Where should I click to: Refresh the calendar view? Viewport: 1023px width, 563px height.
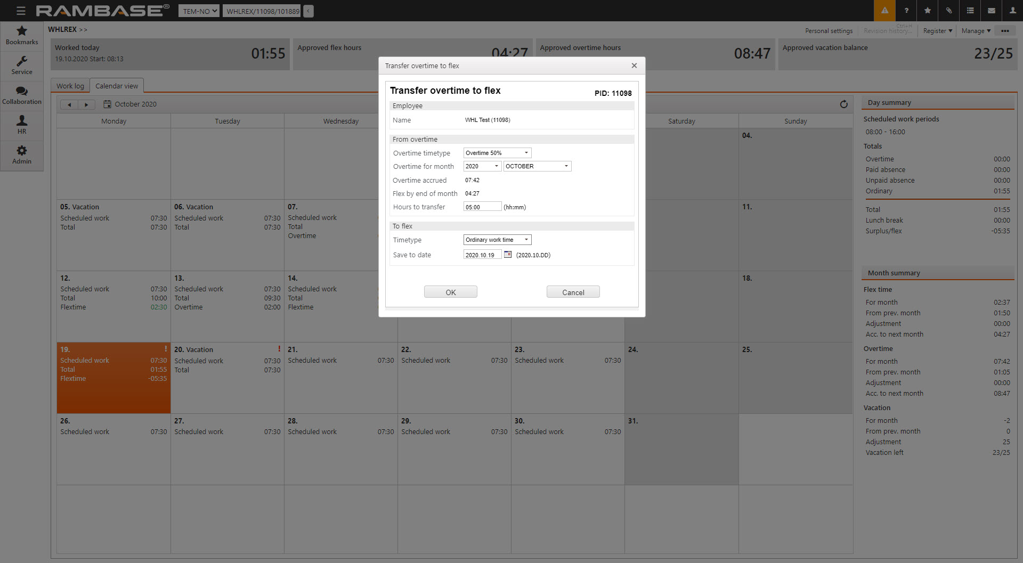(843, 104)
